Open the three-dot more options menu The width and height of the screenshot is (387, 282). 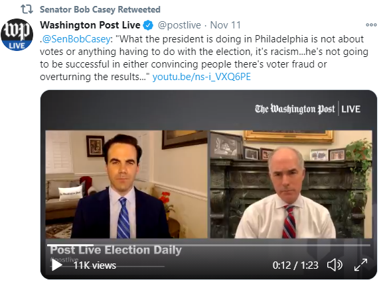(371, 25)
